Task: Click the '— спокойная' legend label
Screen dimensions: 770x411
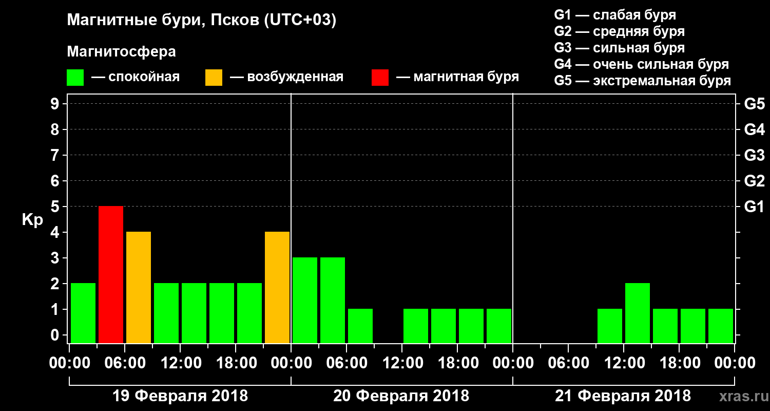Action: (x=136, y=78)
